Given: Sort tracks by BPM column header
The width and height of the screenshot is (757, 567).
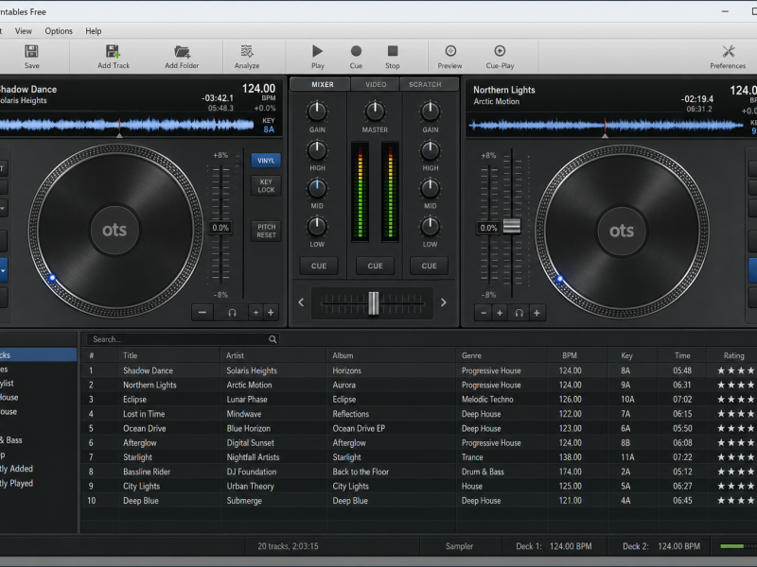Looking at the screenshot, I should coord(570,356).
